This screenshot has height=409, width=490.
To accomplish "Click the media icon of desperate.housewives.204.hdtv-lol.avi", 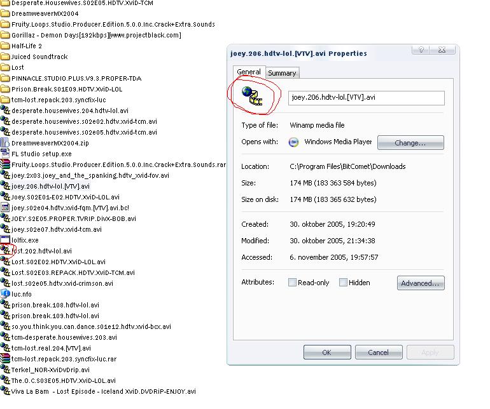I will point(5,110).
